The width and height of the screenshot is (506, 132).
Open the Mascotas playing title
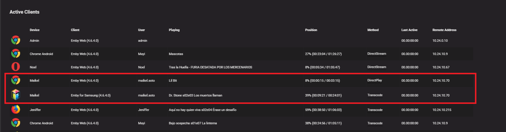[x=176, y=54]
